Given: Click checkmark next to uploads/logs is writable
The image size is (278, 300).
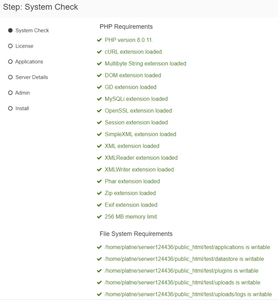Looking at the screenshot, I should coord(99,294).
